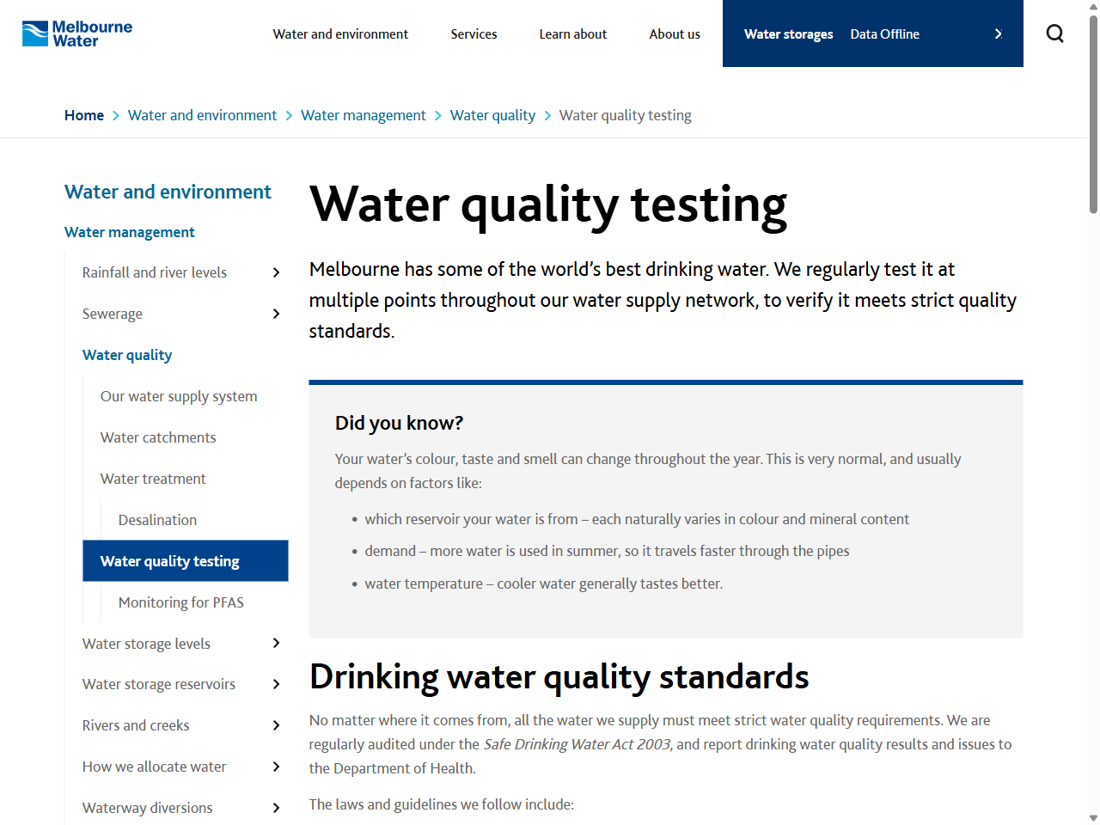Click the chevron beside Rainfall and river levels
The height and width of the screenshot is (825, 1100).
pyautogui.click(x=276, y=272)
